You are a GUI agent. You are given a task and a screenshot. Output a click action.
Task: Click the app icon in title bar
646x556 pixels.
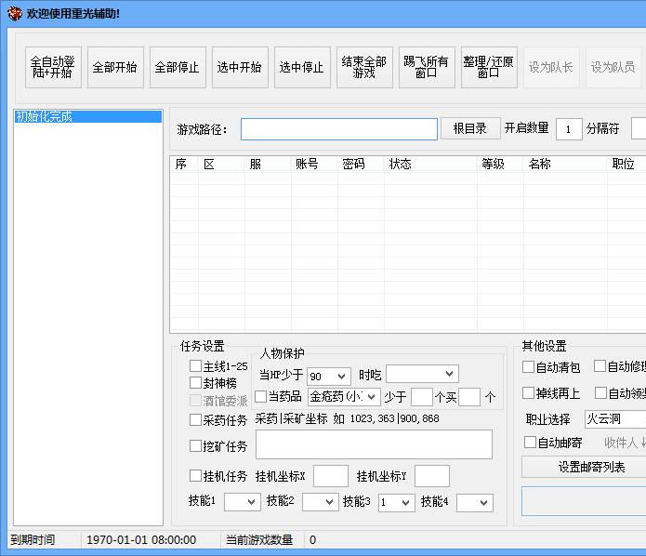(x=14, y=13)
